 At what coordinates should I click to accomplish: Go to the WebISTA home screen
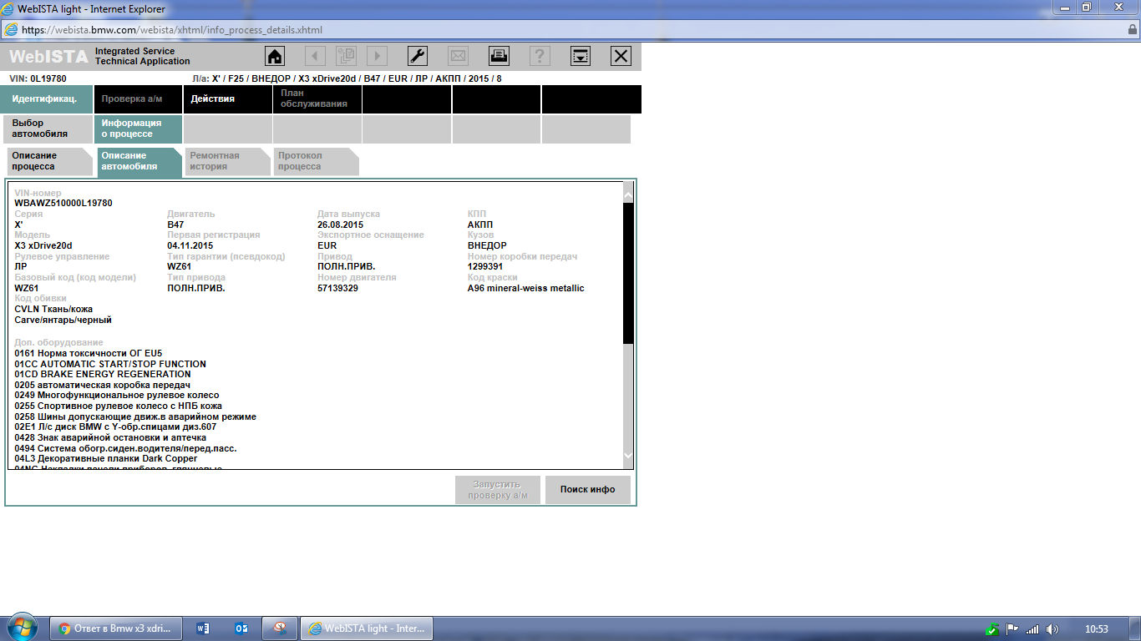pyautogui.click(x=275, y=56)
